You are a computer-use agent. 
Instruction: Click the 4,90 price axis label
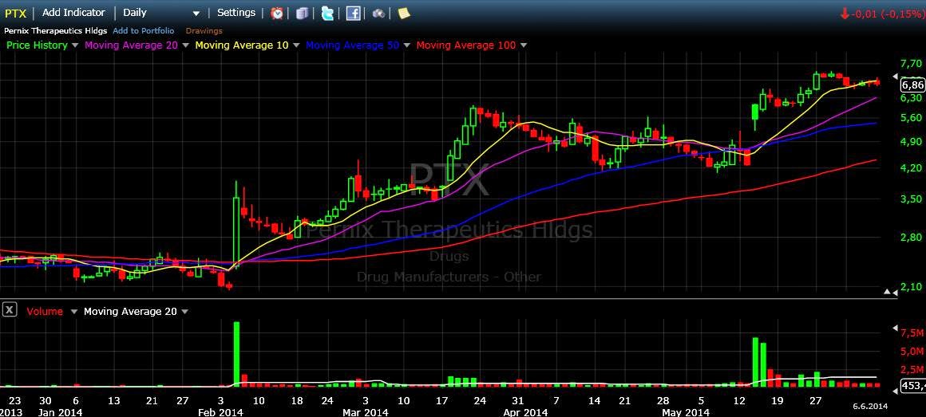coord(912,142)
